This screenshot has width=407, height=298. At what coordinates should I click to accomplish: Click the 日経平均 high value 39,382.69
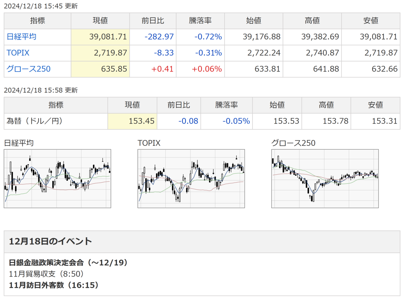click(x=320, y=37)
